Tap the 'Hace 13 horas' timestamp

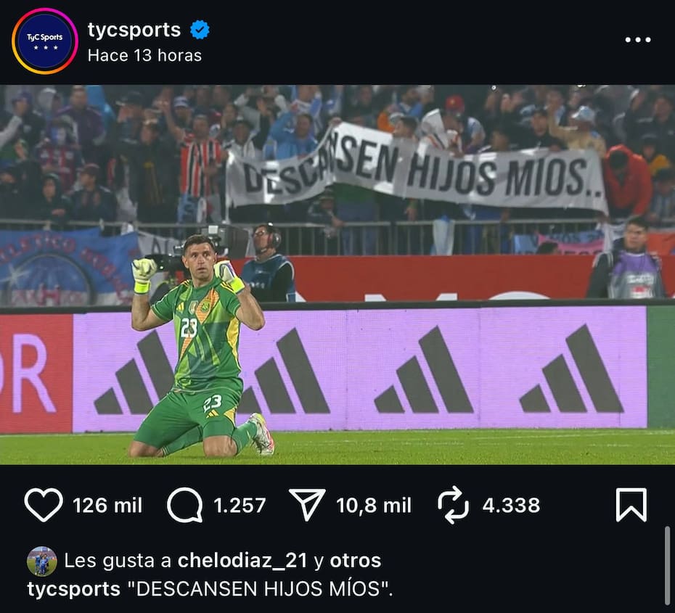click(144, 55)
